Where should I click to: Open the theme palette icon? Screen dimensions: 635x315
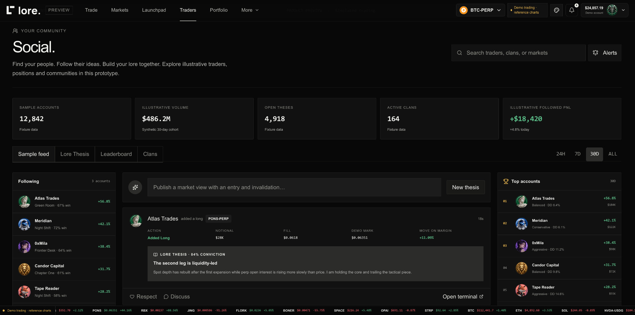[x=557, y=10]
